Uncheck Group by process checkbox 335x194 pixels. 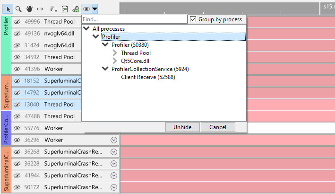[193, 19]
